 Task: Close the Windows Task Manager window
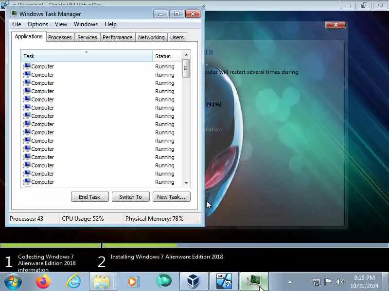coord(193,14)
